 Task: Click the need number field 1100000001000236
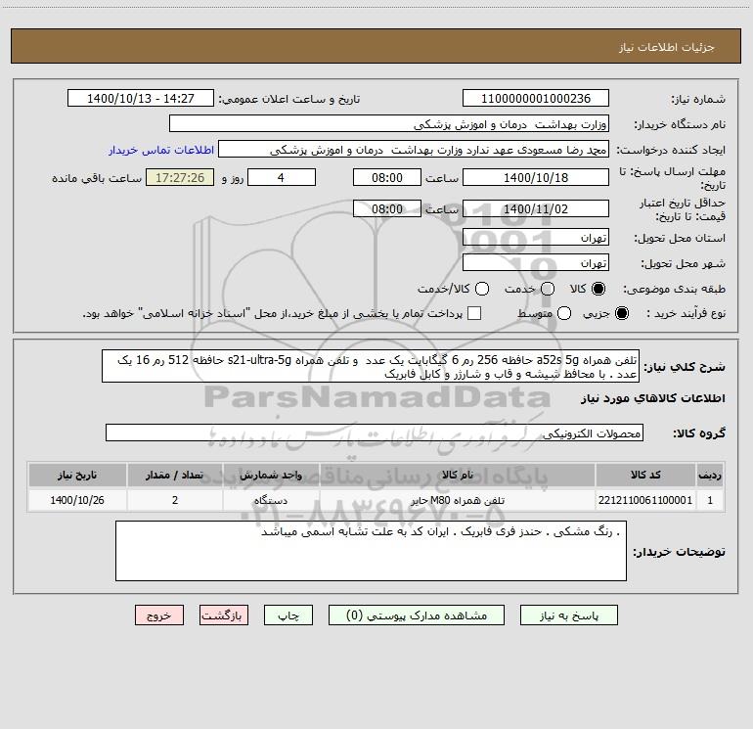click(536, 98)
